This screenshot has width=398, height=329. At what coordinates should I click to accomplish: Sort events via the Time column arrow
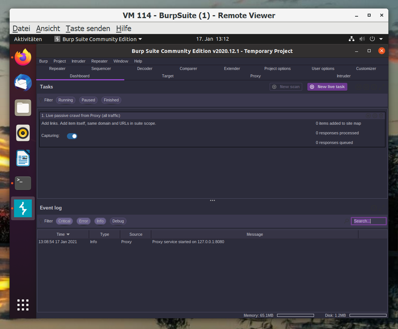click(x=68, y=234)
